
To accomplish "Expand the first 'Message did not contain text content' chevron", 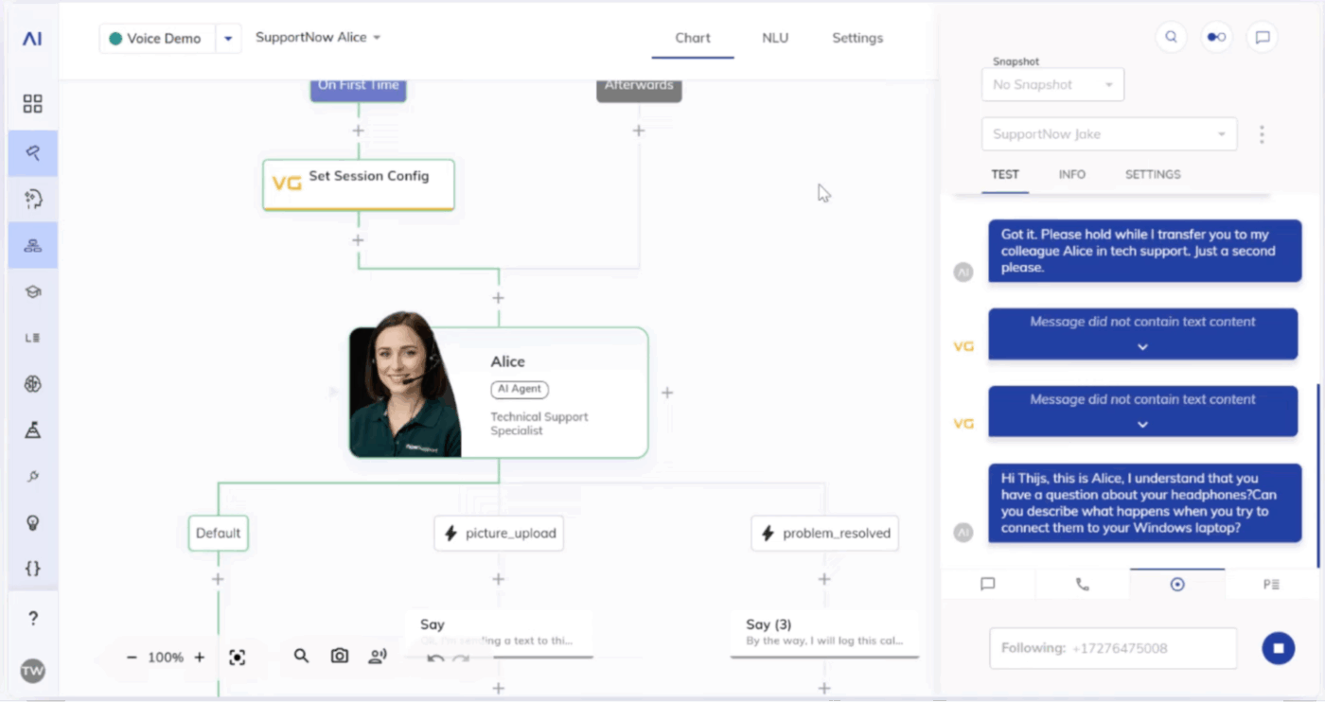I will [x=1142, y=348].
